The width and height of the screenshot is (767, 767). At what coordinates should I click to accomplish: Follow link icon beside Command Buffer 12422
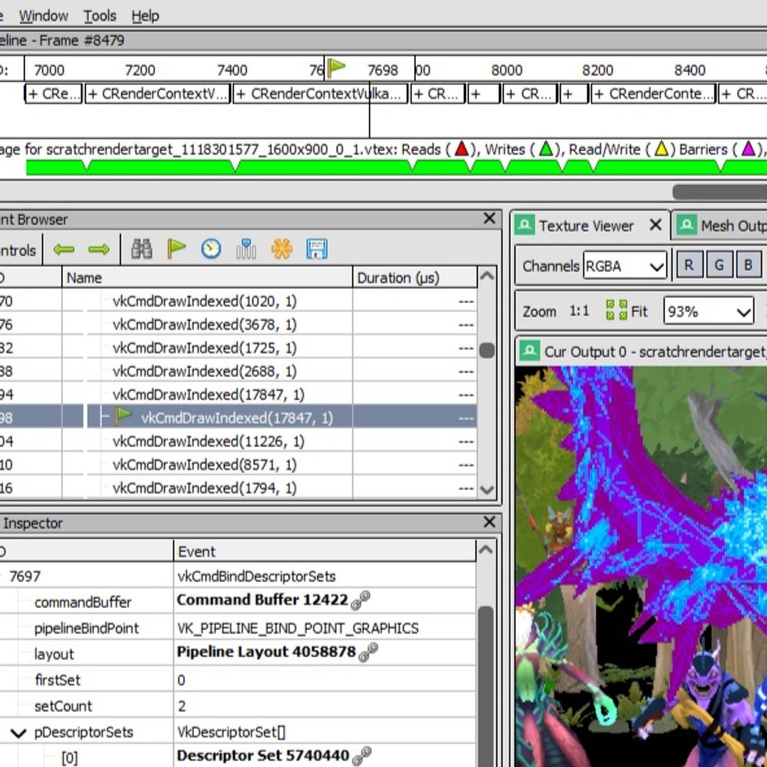click(360, 601)
